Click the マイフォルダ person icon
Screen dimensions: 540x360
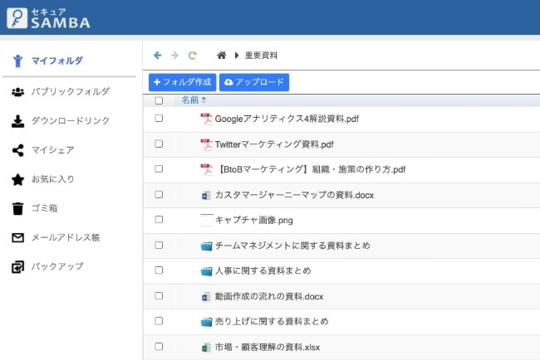click(x=18, y=61)
